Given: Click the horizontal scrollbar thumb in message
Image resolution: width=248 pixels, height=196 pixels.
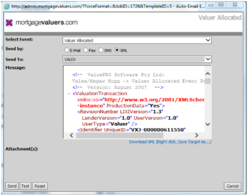Looking at the screenshot, I should (120, 135).
